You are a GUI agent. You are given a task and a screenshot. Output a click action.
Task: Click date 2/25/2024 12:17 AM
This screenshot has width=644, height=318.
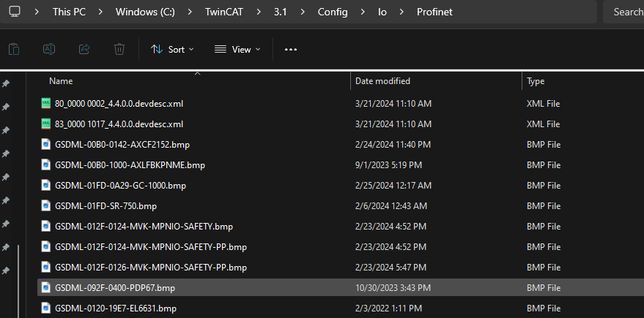coord(393,186)
